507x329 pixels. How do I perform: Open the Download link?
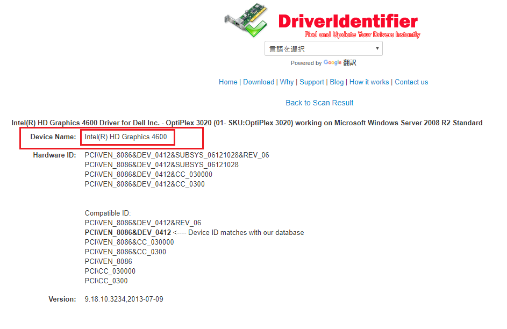click(x=259, y=82)
